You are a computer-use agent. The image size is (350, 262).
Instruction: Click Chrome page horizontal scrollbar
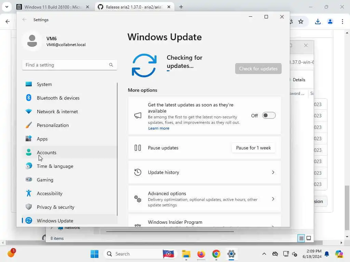pos(164,243)
